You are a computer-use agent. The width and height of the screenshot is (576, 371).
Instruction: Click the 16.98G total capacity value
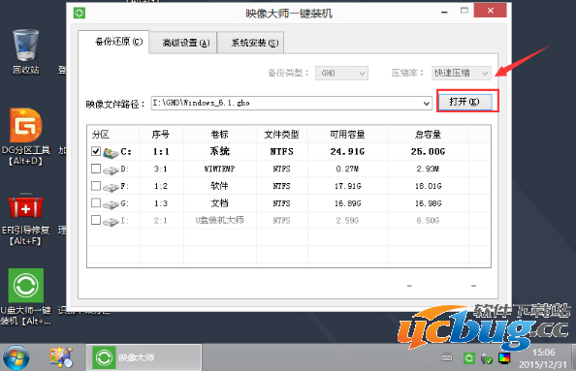[429, 203]
